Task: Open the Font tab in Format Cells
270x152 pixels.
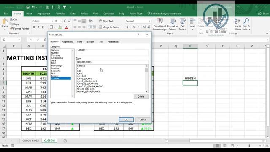Action: [x=80, y=42]
